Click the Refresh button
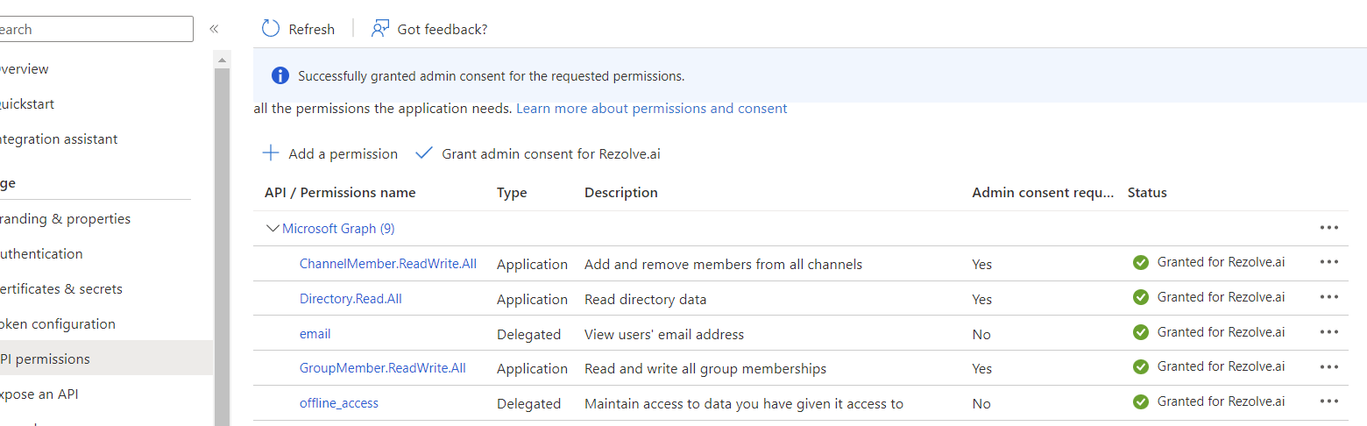The image size is (1367, 426). tap(298, 29)
